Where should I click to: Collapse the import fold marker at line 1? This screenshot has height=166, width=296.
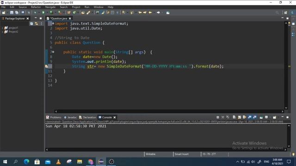[x=53, y=24]
